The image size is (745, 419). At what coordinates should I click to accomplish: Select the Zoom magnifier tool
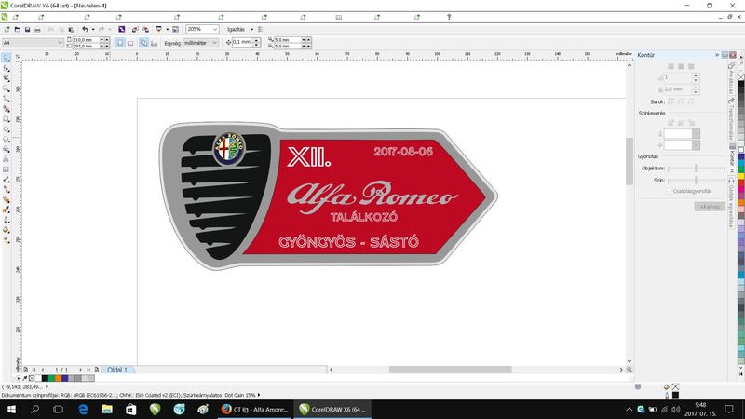[x=7, y=88]
